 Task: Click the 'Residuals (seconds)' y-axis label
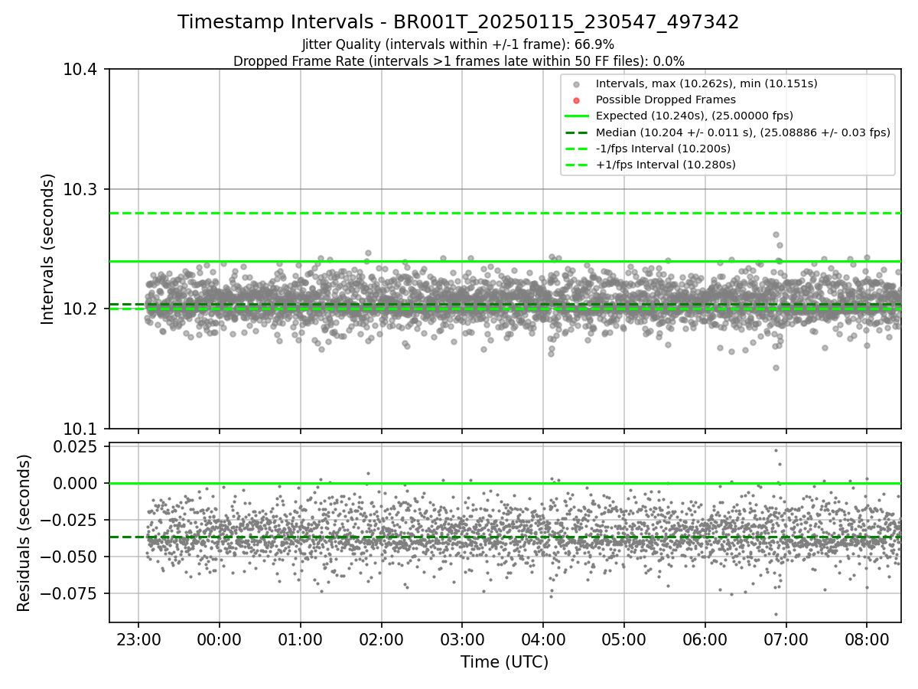coord(24,533)
